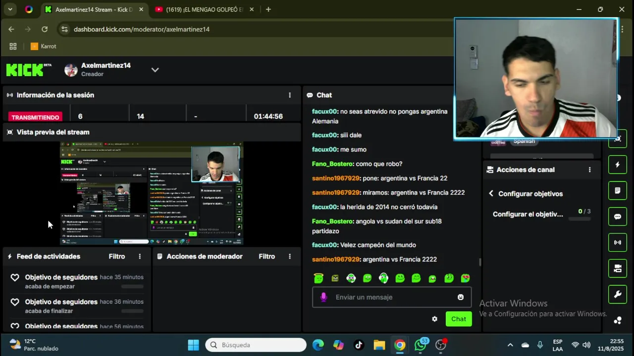The image size is (634, 356).
Task: Click the lightning bolt sidebar icon
Action: [617, 165]
